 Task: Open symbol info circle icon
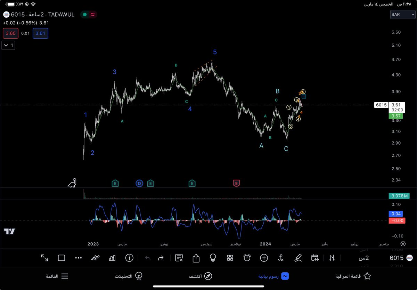(129, 258)
